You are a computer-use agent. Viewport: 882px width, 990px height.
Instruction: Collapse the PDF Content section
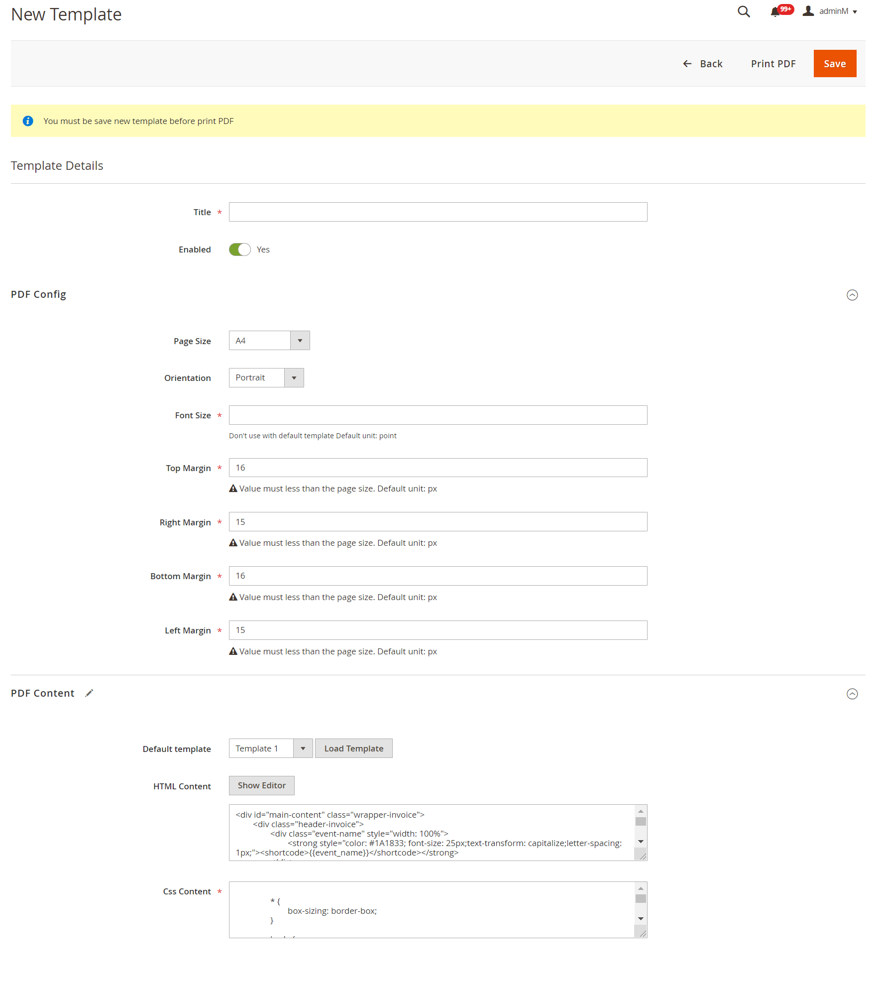pyautogui.click(x=852, y=694)
